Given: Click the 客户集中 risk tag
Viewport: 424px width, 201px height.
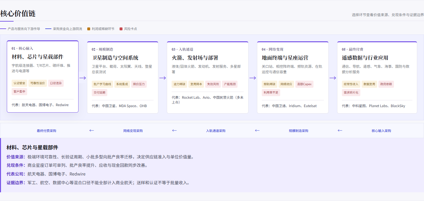Looking at the screenshot, I should (x=19, y=91).
